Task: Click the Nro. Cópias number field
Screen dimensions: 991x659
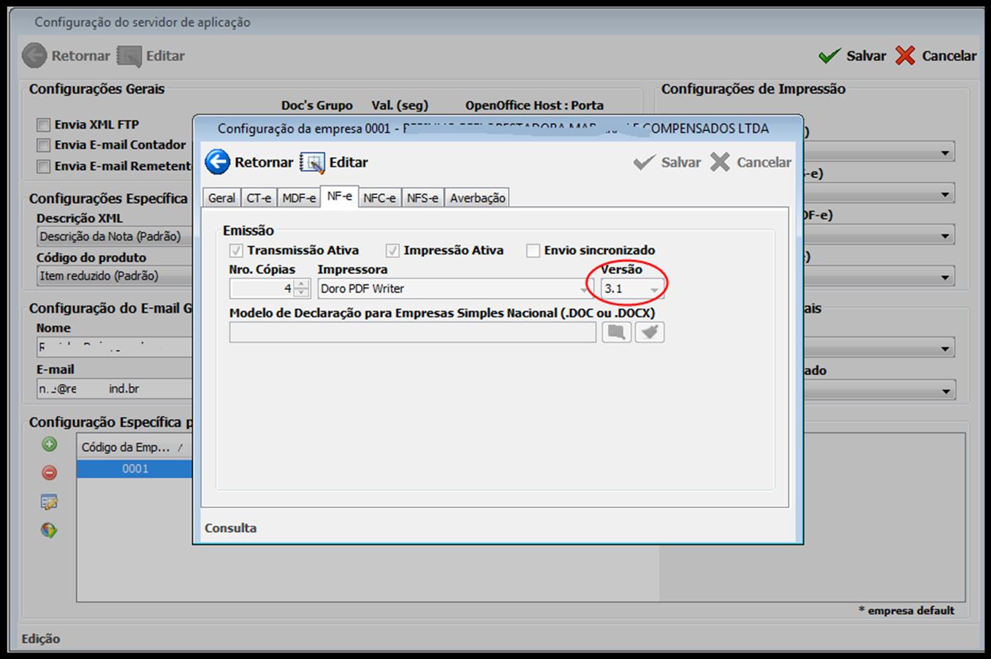Action: 262,289
